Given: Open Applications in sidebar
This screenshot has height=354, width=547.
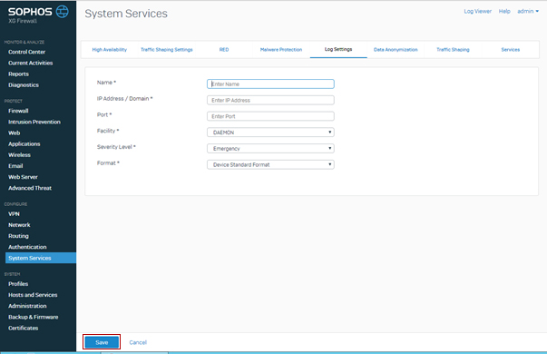Looking at the screenshot, I should pyautogui.click(x=24, y=143).
